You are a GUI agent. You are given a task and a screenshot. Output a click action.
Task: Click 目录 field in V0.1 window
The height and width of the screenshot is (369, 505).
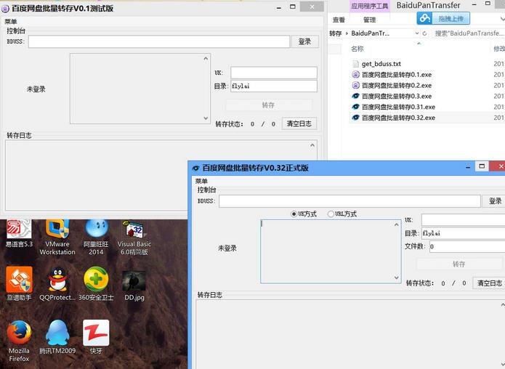tap(274, 86)
